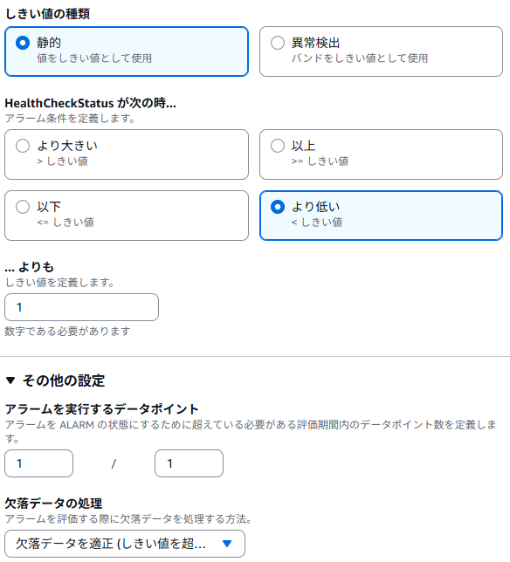
Task: Click the 欠落データを適正 selected option text
Action: tap(111, 544)
